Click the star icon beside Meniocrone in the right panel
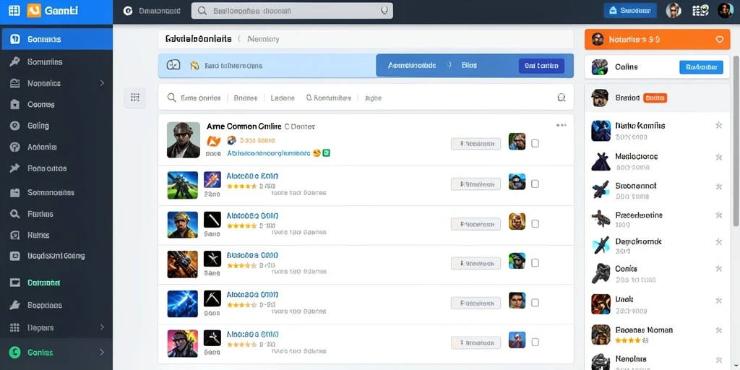Viewport: 740px width, 370px height. tap(719, 157)
